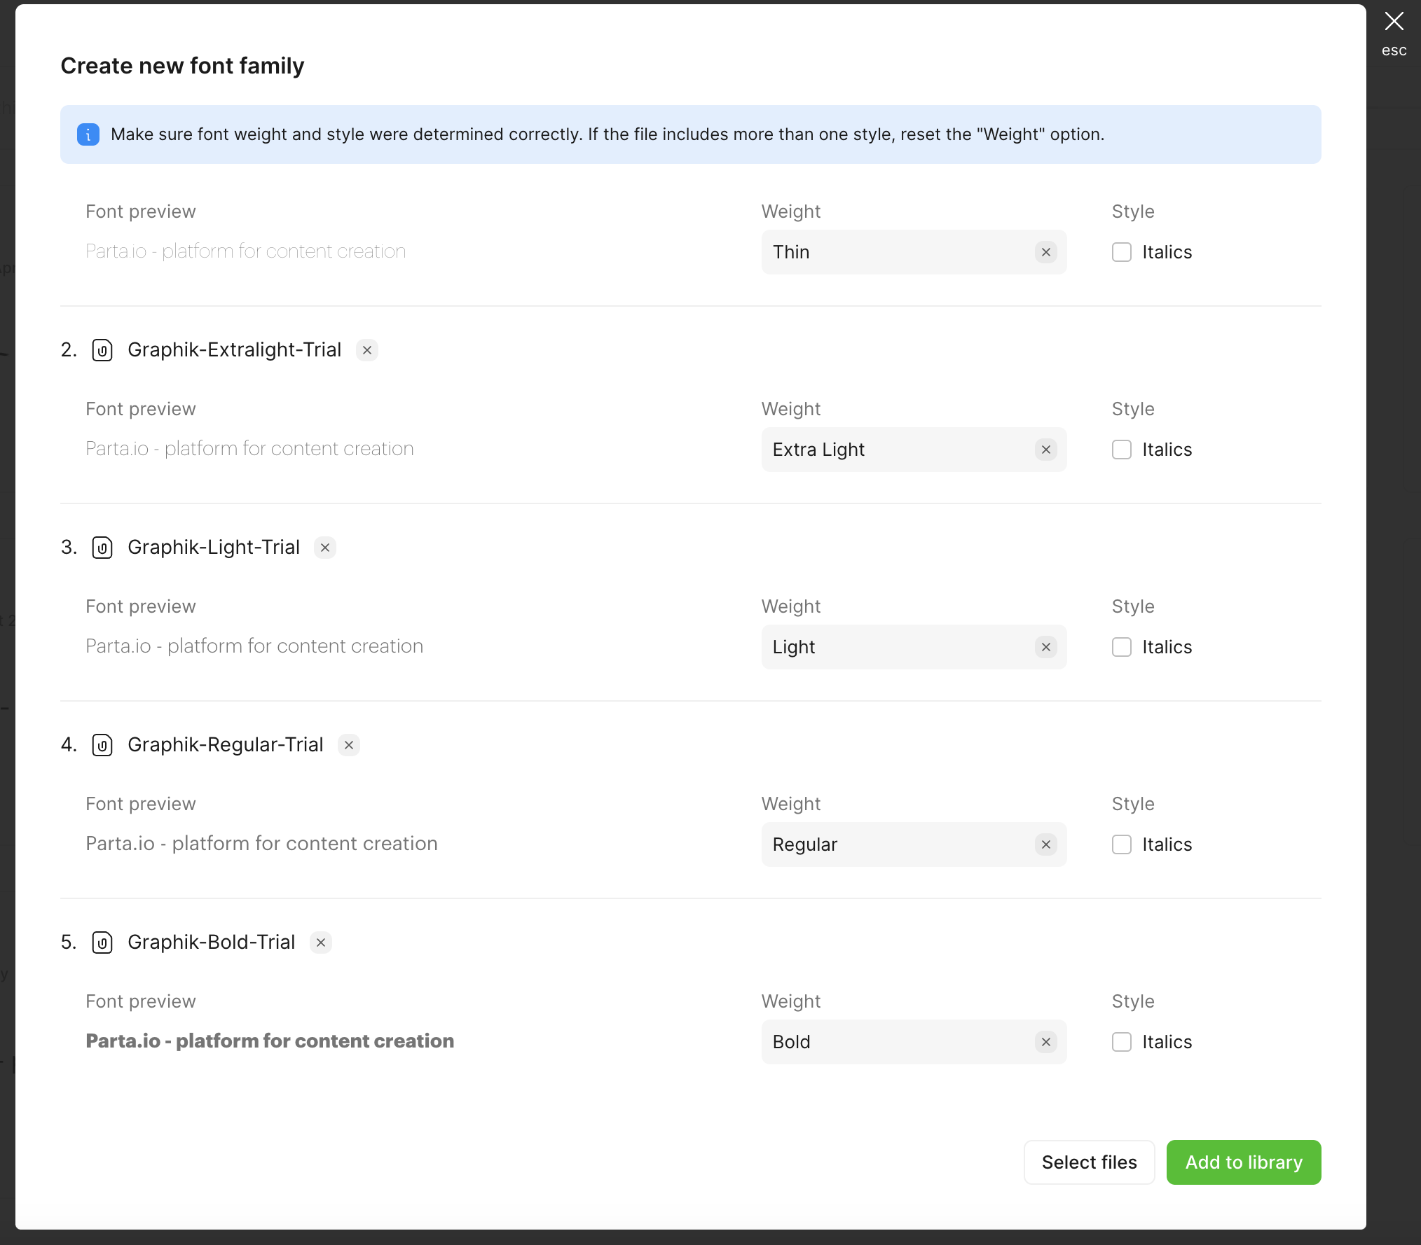Enable Italics for the Extra Light font

click(x=1122, y=450)
